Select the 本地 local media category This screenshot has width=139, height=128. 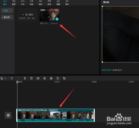[7, 11]
